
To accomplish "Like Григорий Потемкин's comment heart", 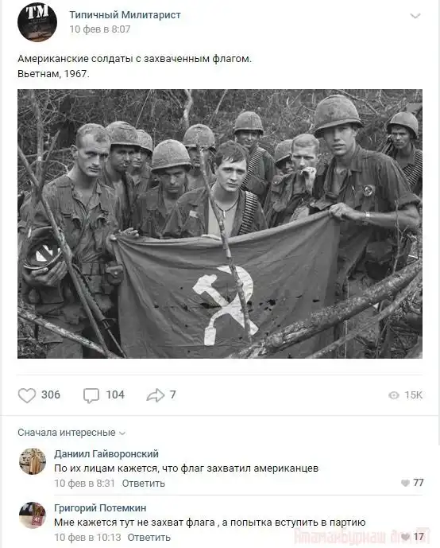I will coord(406,537).
